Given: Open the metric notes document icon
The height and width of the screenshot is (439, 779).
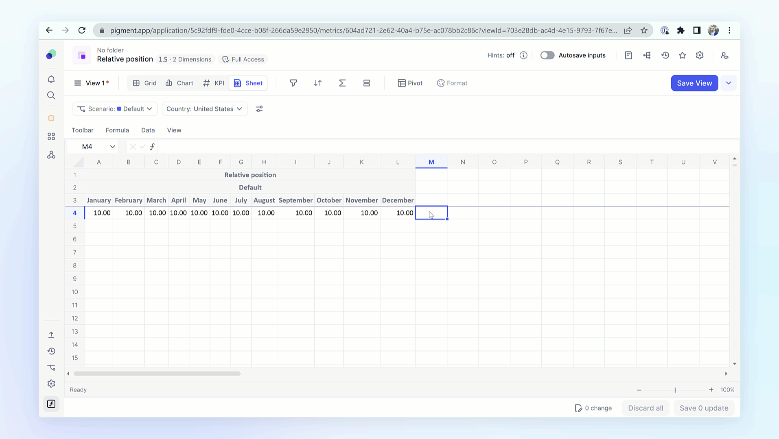Looking at the screenshot, I should pos(628,55).
